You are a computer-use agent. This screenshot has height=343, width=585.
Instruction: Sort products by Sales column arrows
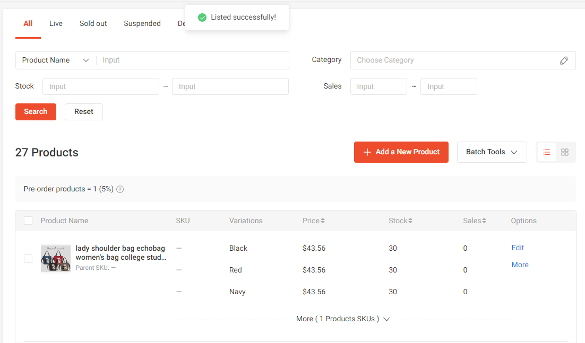(484, 221)
